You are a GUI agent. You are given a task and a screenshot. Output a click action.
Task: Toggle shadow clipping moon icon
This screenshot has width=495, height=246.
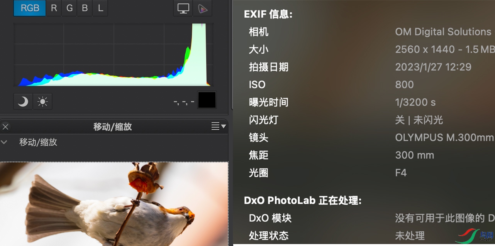click(x=23, y=101)
